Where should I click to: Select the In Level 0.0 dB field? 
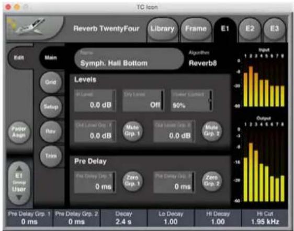tap(95, 101)
